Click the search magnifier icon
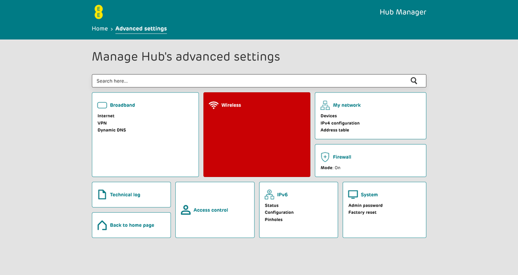Screen dimensions: 518x275 (x=414, y=80)
